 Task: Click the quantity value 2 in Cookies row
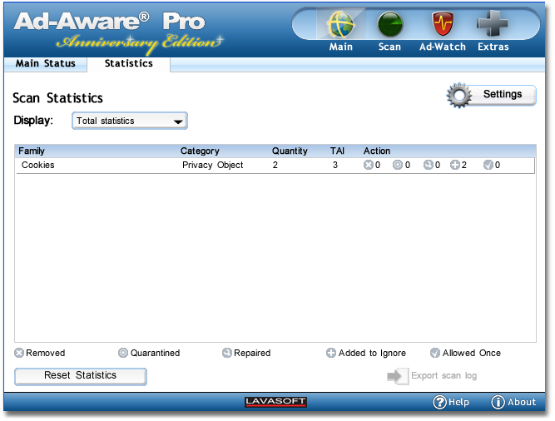pyautogui.click(x=275, y=166)
